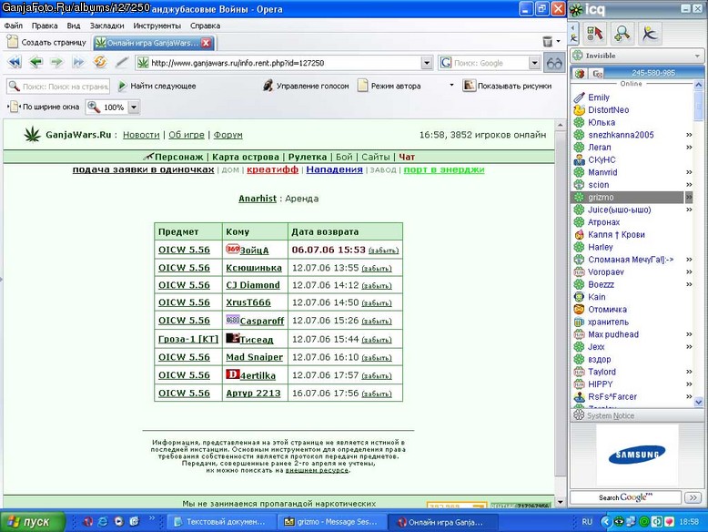Switch to Текстовый документ taskbar item
708x532 pixels.
click(x=221, y=522)
